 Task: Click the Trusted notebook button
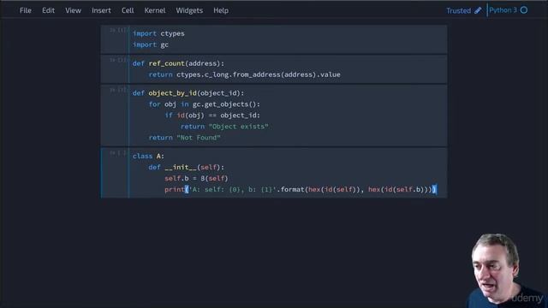(458, 11)
